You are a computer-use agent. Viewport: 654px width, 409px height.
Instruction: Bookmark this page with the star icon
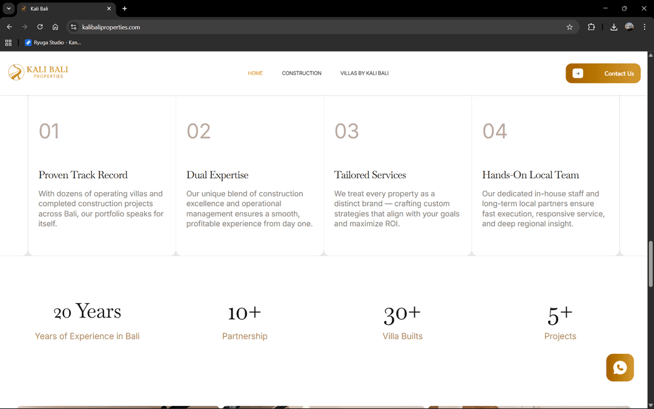(569, 27)
